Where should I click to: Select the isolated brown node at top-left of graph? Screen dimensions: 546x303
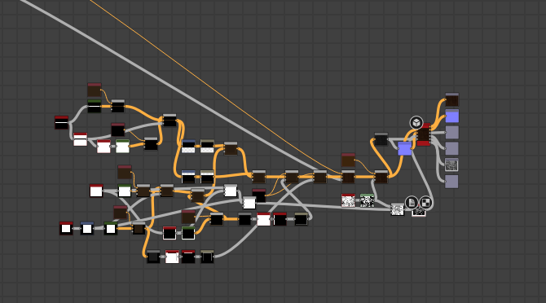(x=94, y=90)
